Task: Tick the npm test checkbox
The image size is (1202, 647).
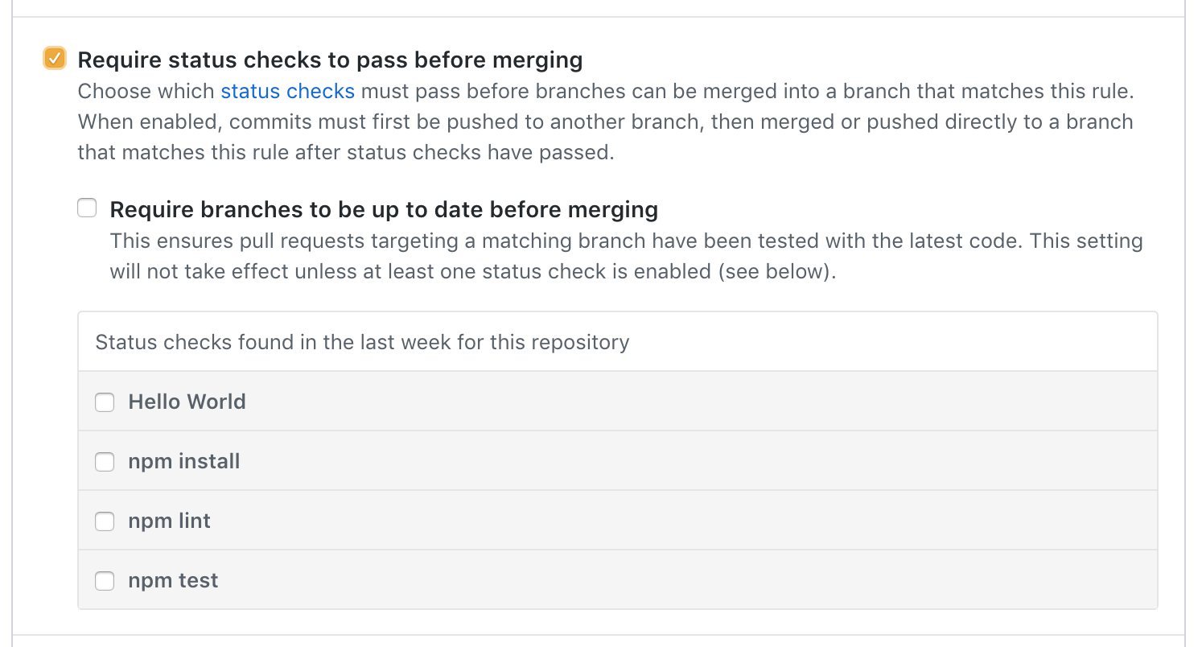Action: click(105, 580)
